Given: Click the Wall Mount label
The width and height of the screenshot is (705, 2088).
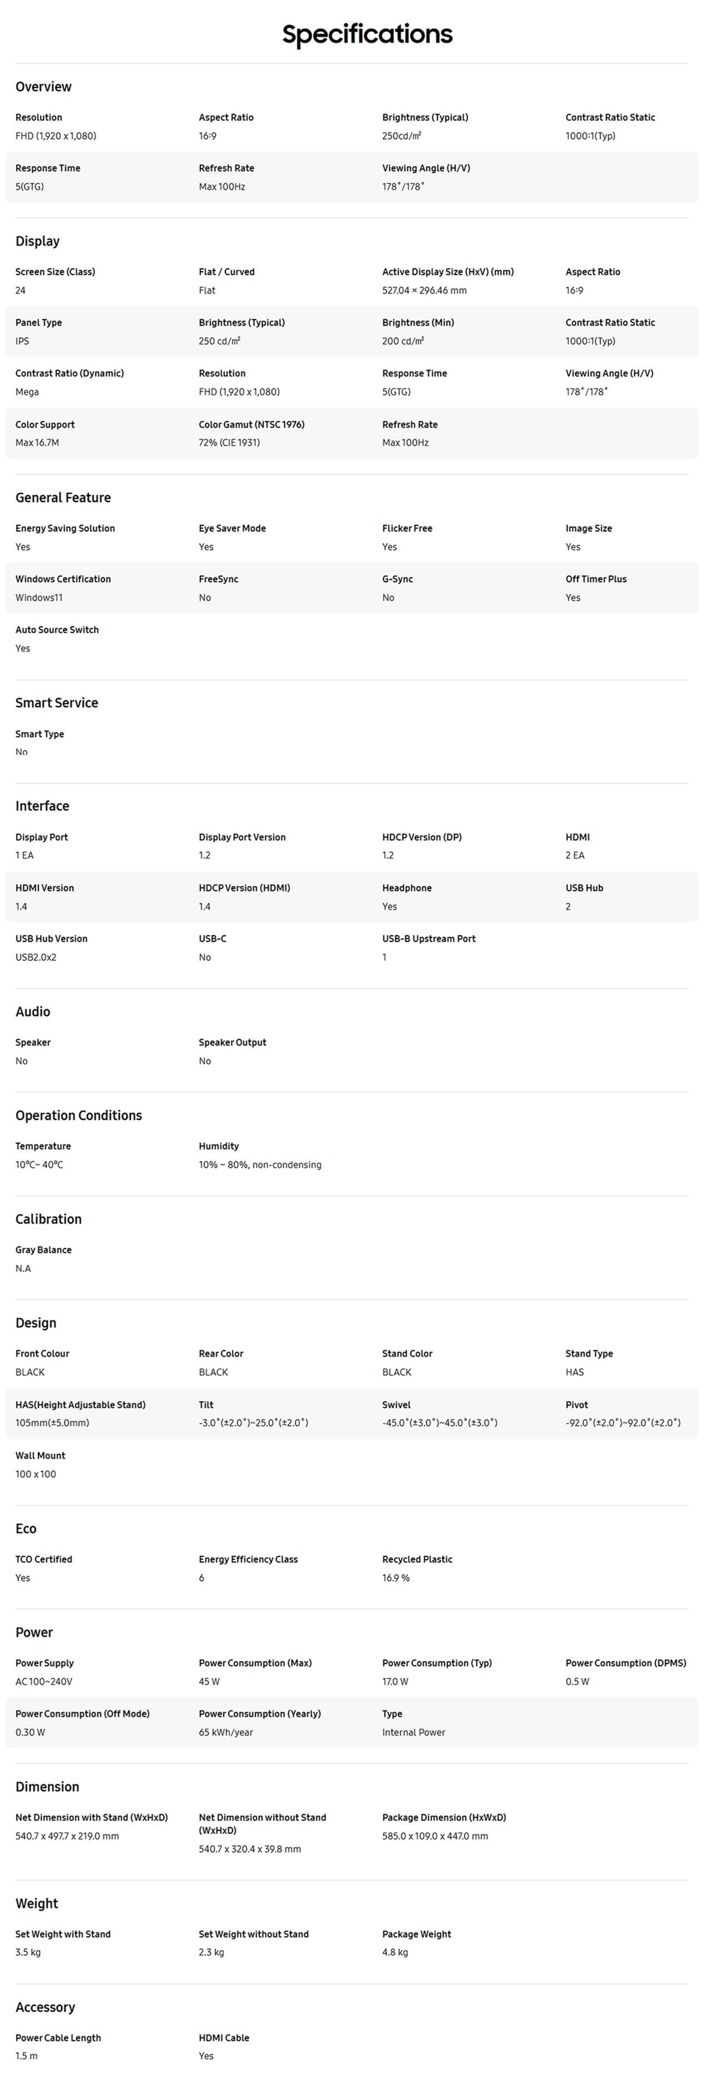Looking at the screenshot, I should 41,1456.
